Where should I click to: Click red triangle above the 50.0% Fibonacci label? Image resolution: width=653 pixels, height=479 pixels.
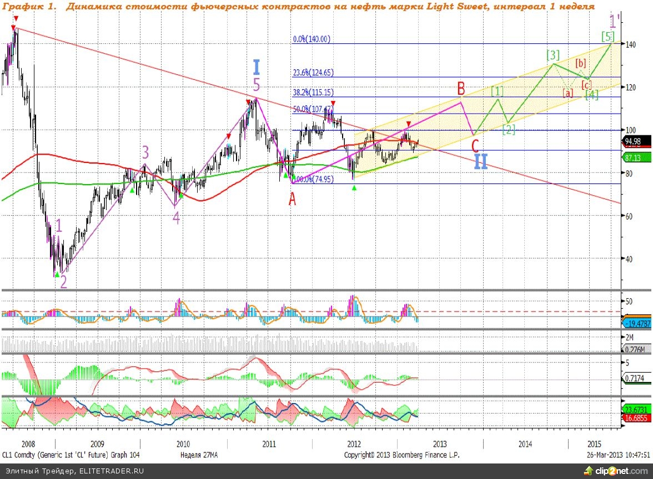[x=333, y=103]
